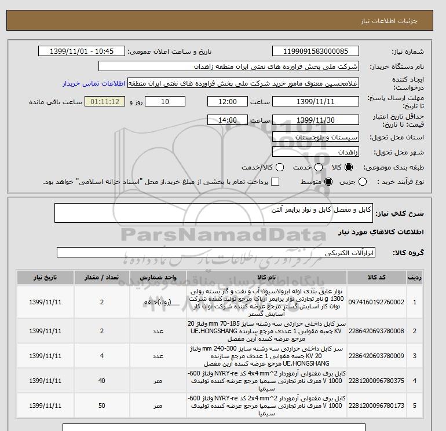Select the کالا/خدمت radio button
The image size is (446, 431).
pos(280,167)
